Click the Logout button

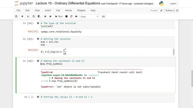[173, 4]
